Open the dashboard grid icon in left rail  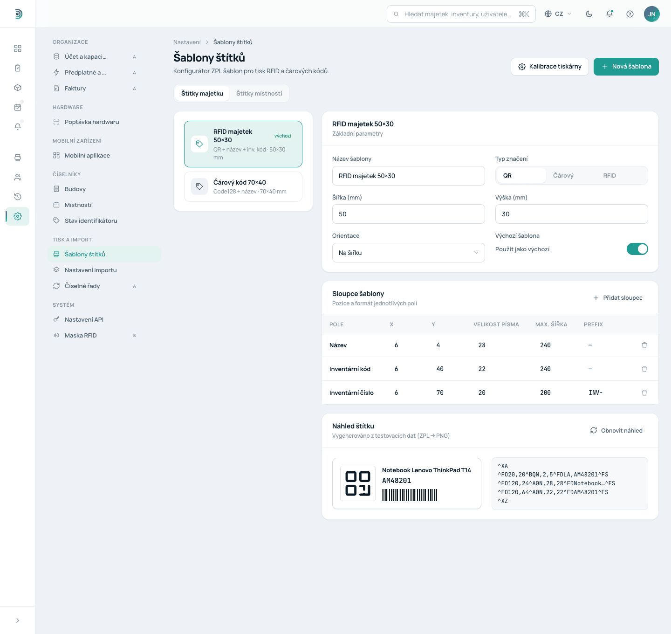click(18, 48)
